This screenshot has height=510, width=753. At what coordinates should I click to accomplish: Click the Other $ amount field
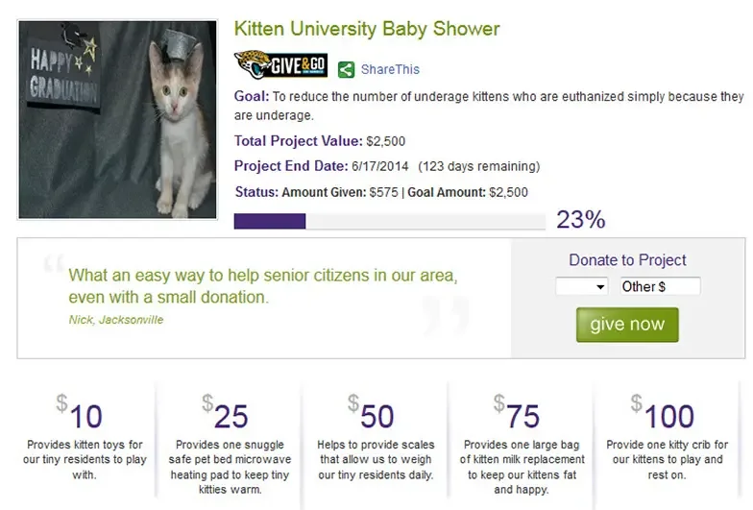(x=659, y=286)
